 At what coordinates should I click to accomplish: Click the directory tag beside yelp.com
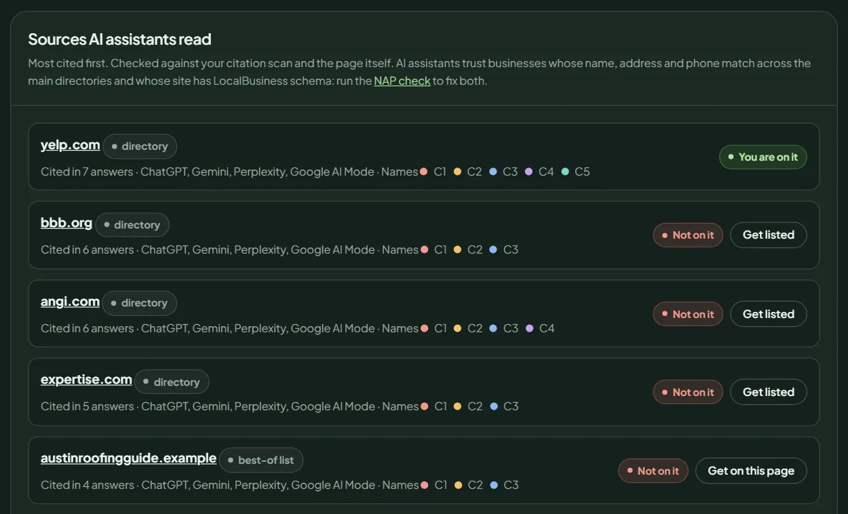tap(140, 146)
